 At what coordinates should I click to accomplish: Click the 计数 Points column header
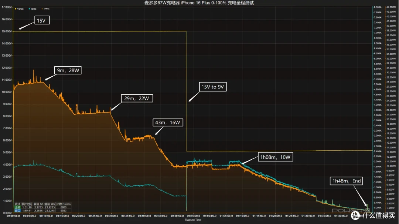point(64,204)
